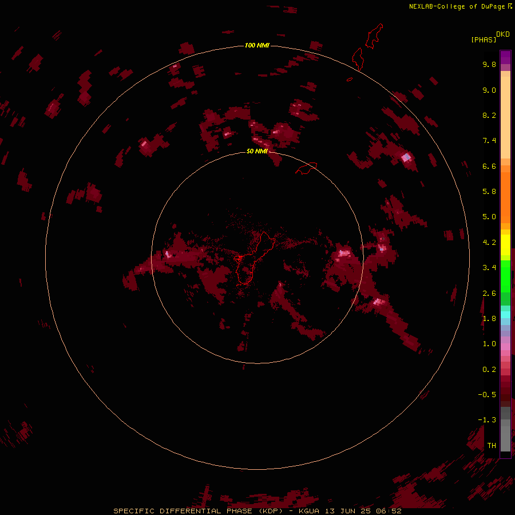The width and height of the screenshot is (515, 515).
Task: Click the TH threshold label
Action: 492,445
